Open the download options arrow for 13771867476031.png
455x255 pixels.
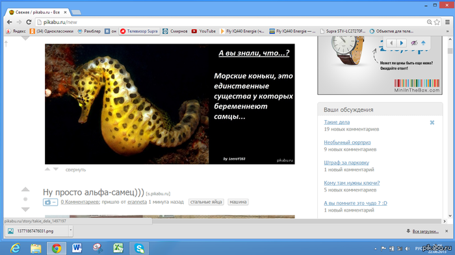(70, 230)
